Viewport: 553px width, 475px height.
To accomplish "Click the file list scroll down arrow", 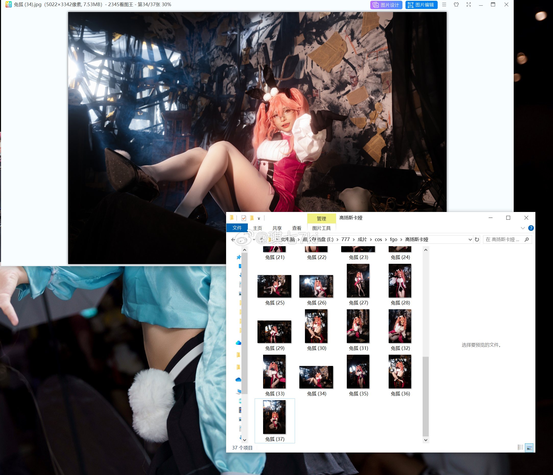I will 426,440.
